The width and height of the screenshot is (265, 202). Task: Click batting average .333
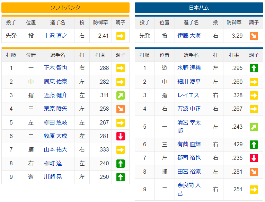point(104,150)
